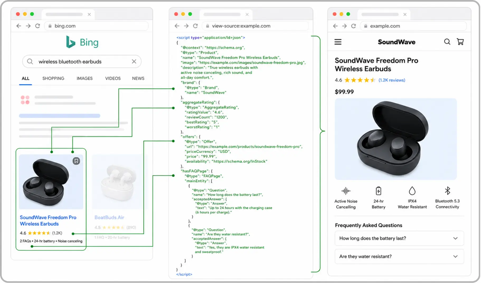Click the "@type": "Product" line in the source
This screenshot has height=283, width=481.
199,53
